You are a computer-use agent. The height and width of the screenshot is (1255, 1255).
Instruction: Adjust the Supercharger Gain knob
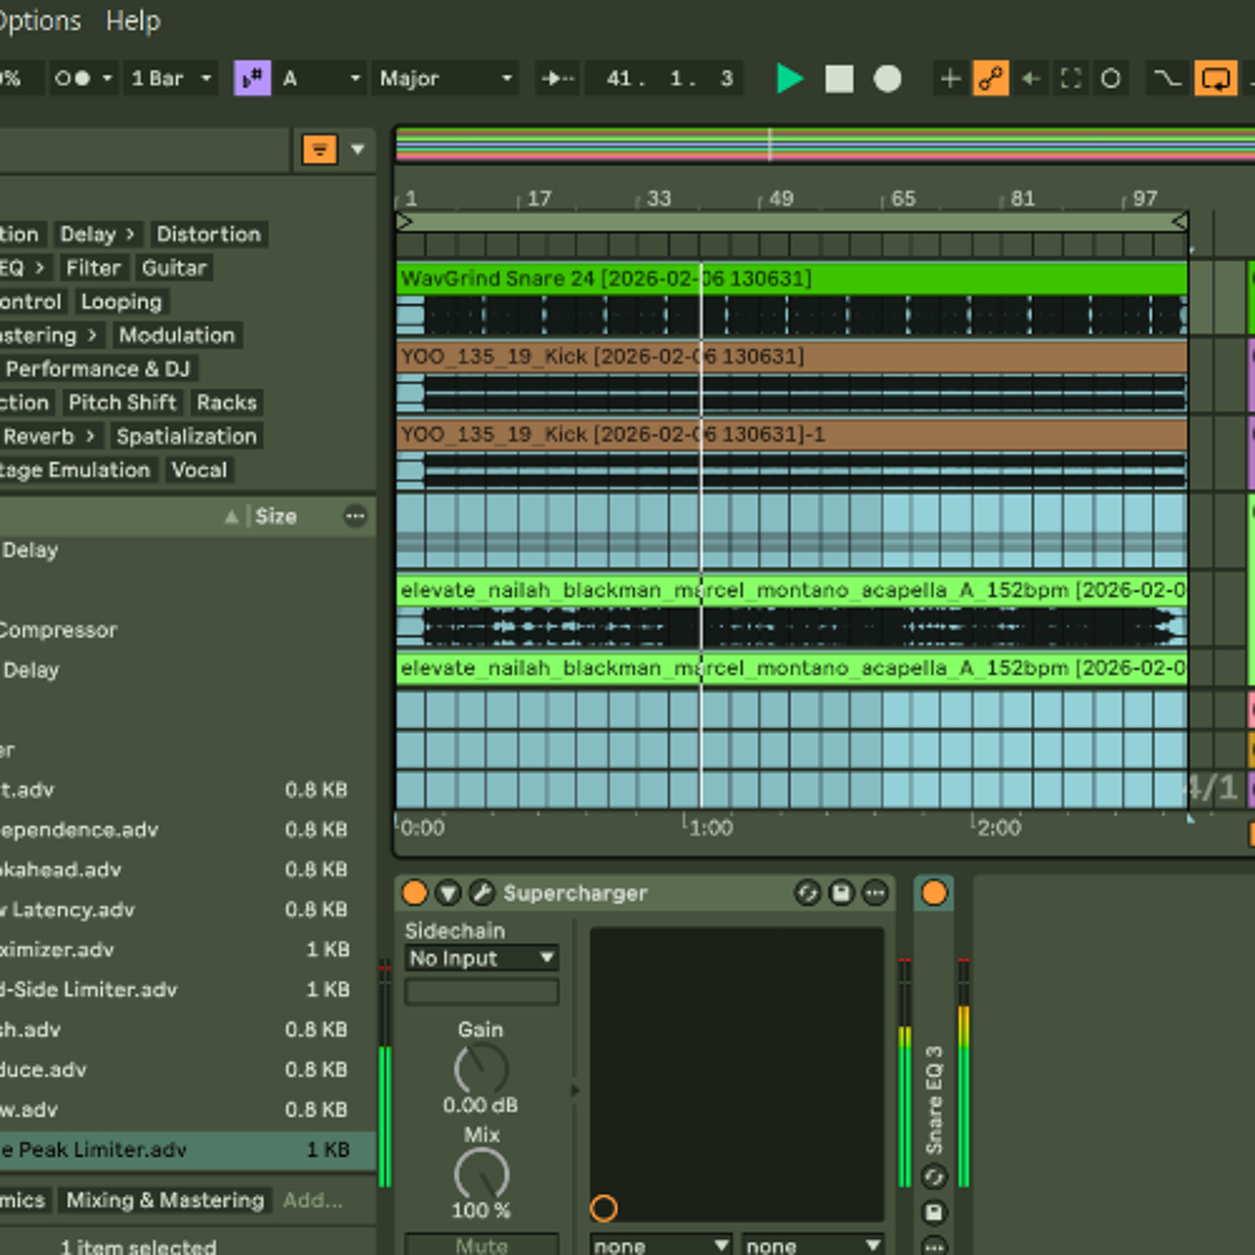(481, 1068)
